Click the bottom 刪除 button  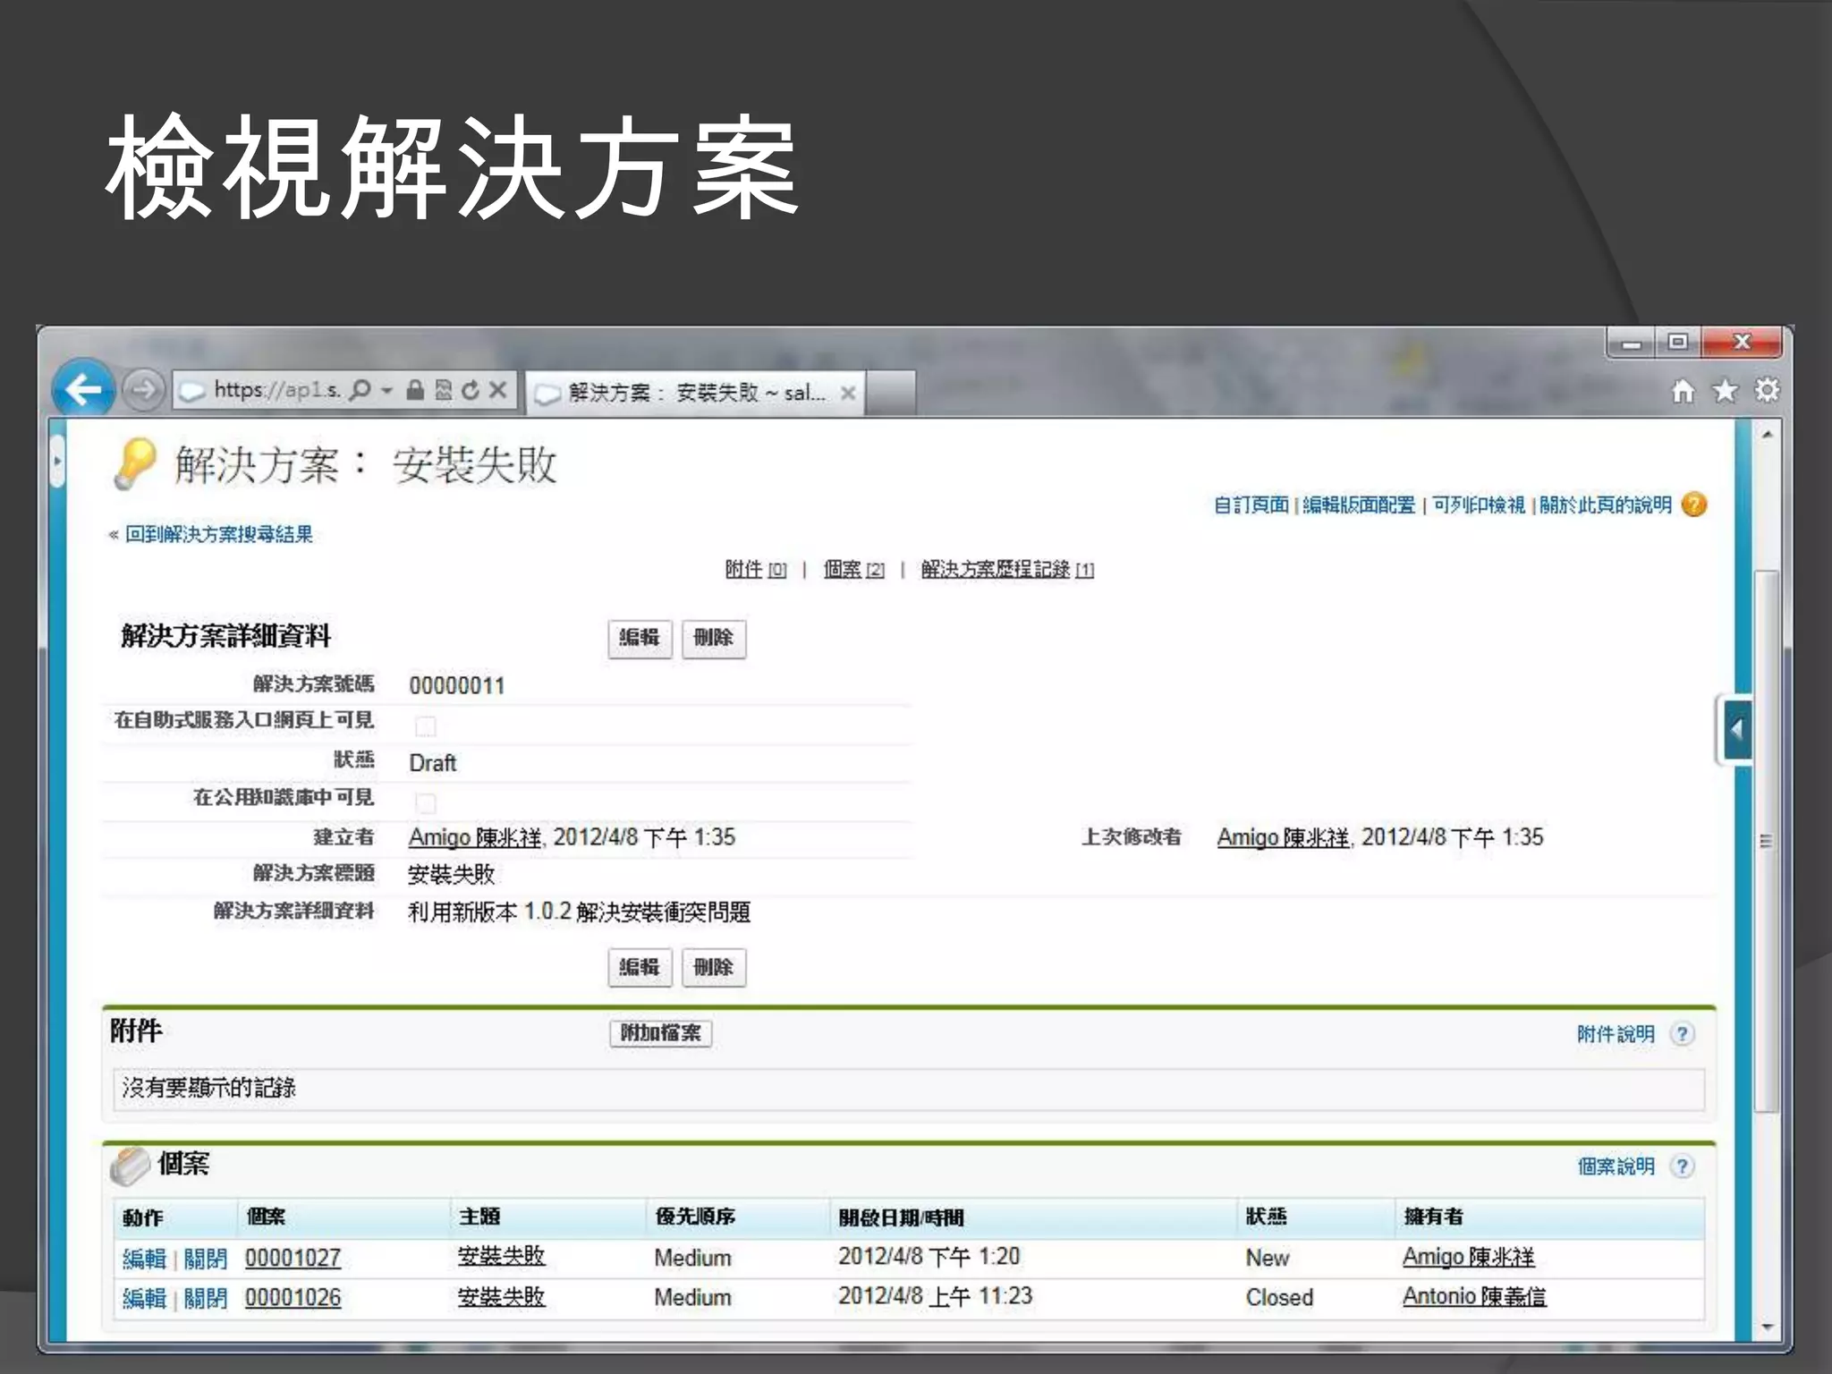(x=714, y=968)
